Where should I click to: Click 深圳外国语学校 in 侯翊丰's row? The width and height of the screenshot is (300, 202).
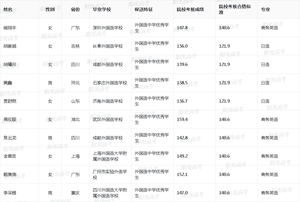click(x=108, y=28)
